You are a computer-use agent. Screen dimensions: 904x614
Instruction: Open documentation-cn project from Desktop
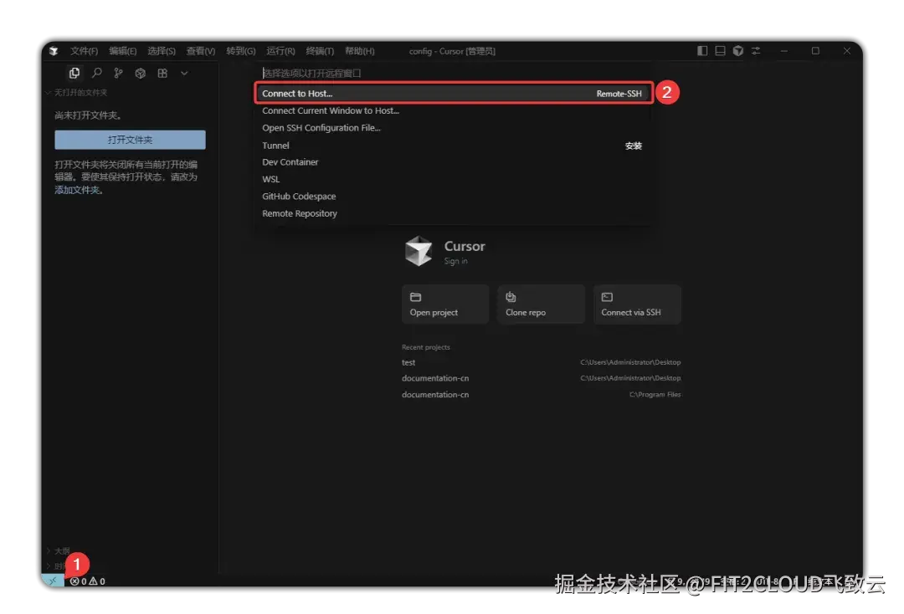pyautogui.click(x=541, y=378)
